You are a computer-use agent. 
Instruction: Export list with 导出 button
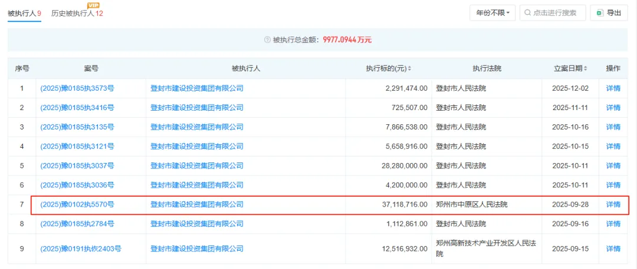click(609, 12)
